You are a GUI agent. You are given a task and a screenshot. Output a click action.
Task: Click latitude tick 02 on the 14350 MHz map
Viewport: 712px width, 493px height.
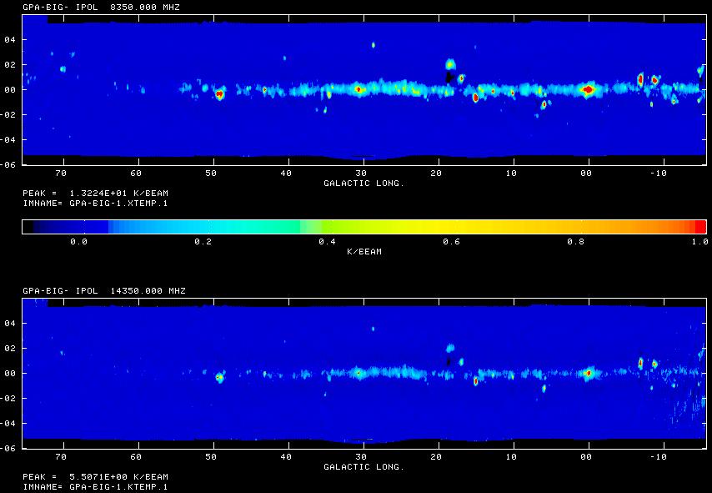point(10,348)
